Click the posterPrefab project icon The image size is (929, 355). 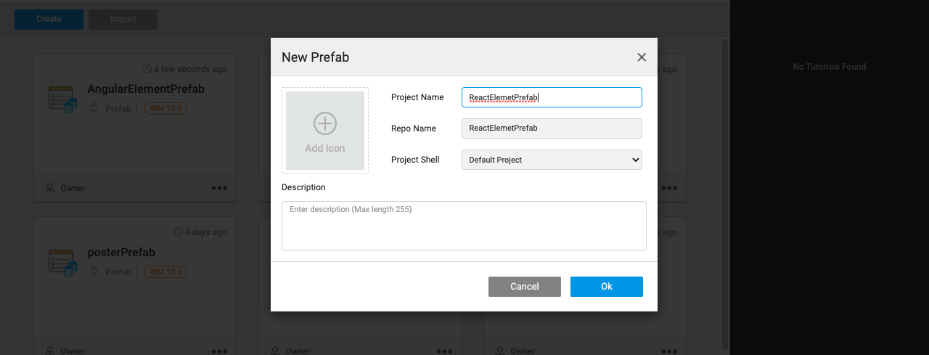tap(62, 263)
